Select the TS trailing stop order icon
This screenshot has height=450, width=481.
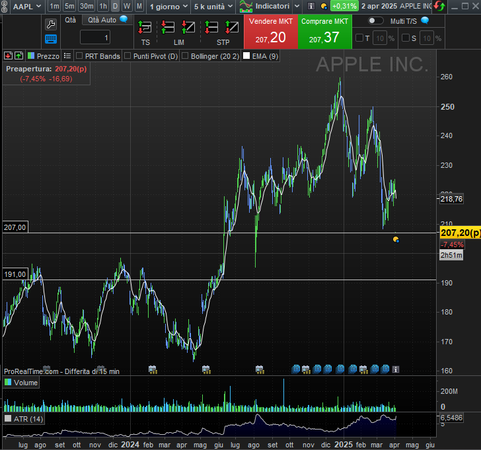[145, 28]
